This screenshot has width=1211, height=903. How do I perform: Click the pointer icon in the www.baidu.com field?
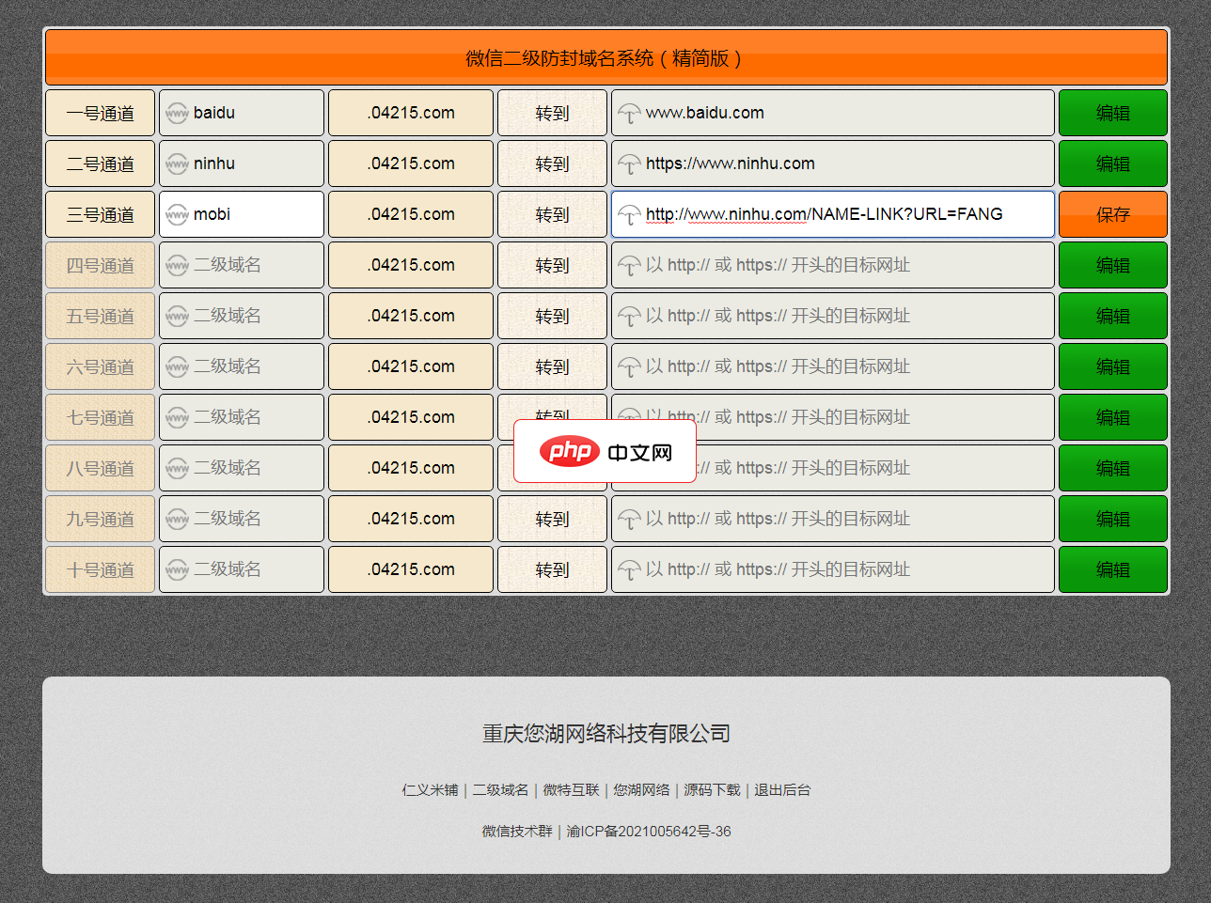(628, 112)
